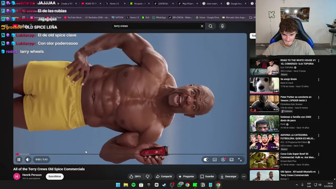Open Spotify from the taskbar
This screenshot has height=189, width=336.
[133, 185]
